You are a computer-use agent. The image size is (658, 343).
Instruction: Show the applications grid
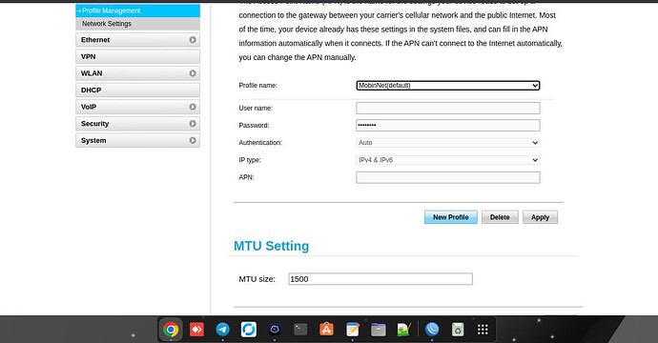point(483,330)
